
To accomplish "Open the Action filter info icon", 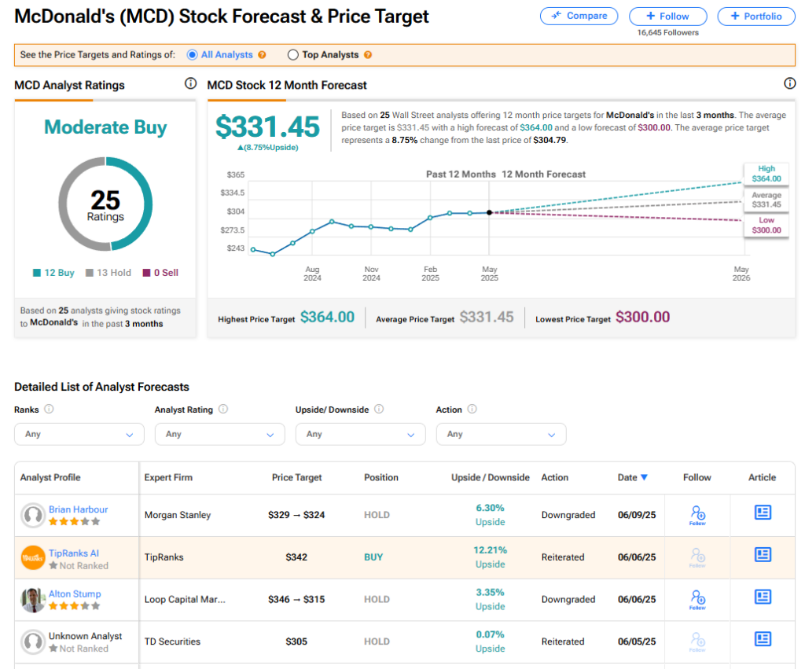I will pyautogui.click(x=472, y=410).
